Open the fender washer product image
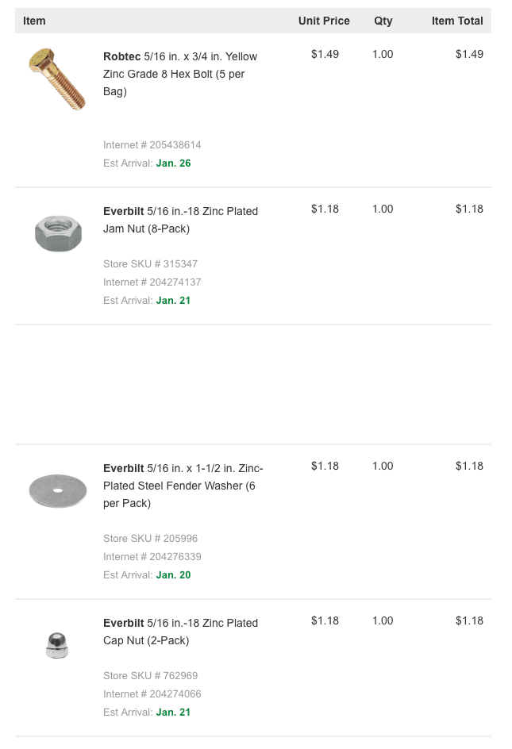The width and height of the screenshot is (512, 749). point(58,490)
